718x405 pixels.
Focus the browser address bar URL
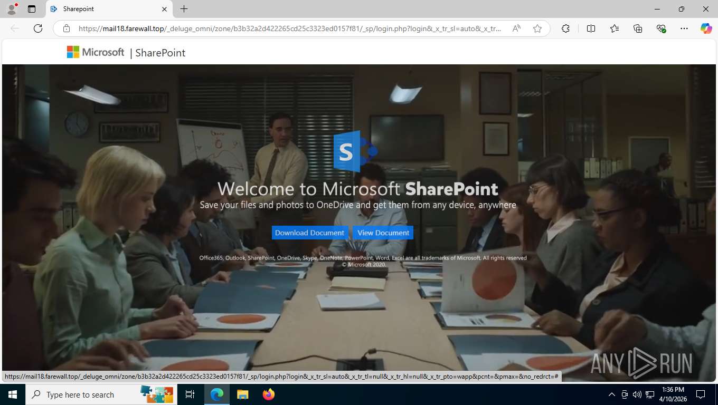(290, 28)
